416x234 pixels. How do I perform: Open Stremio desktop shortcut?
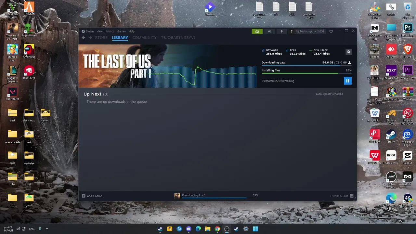coord(210,9)
